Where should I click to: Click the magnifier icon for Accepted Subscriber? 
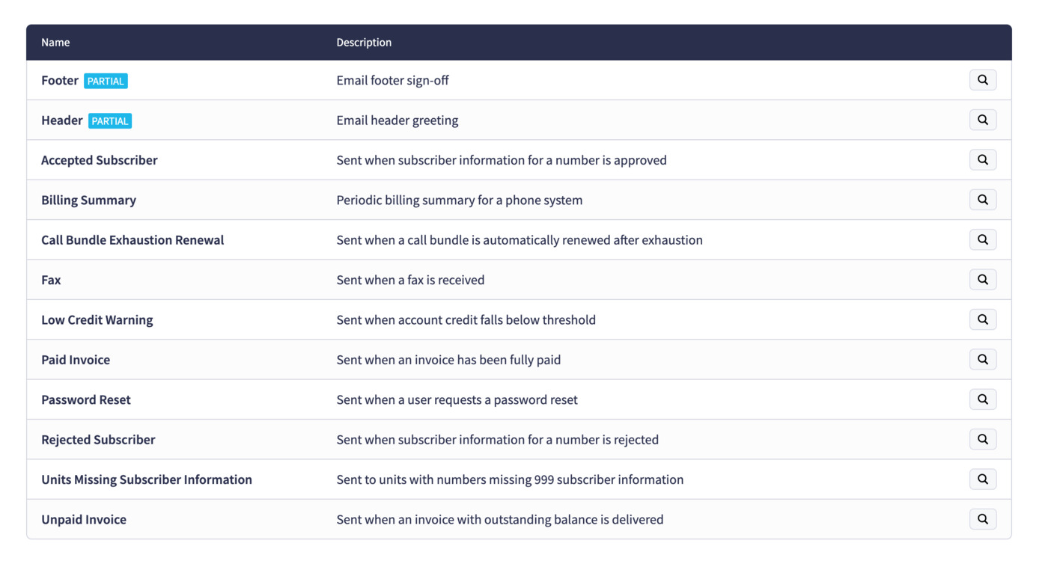coord(983,159)
